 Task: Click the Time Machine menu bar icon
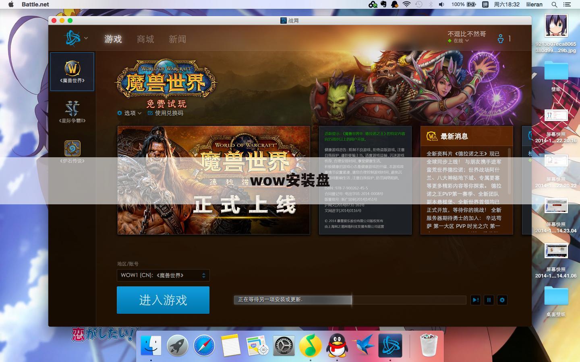[x=418, y=4]
